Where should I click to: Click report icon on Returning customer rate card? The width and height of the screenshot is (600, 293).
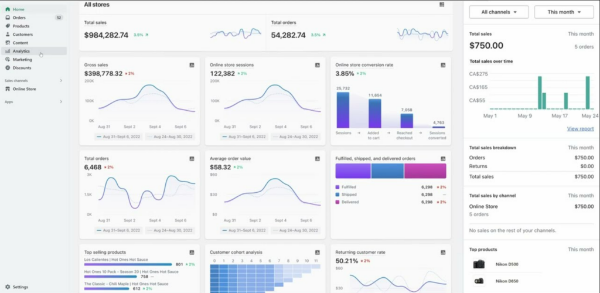pos(443,253)
